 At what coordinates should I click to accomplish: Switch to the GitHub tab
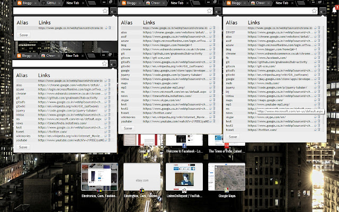[51, 3]
